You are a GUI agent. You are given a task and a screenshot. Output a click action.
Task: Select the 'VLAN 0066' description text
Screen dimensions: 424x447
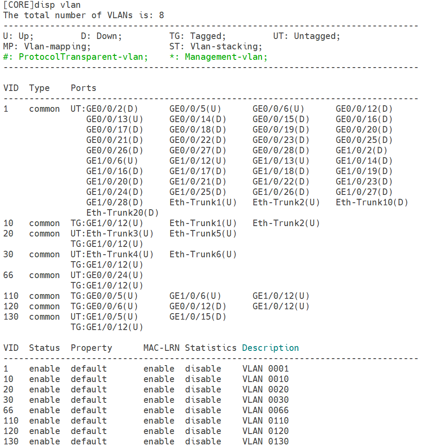click(x=265, y=410)
